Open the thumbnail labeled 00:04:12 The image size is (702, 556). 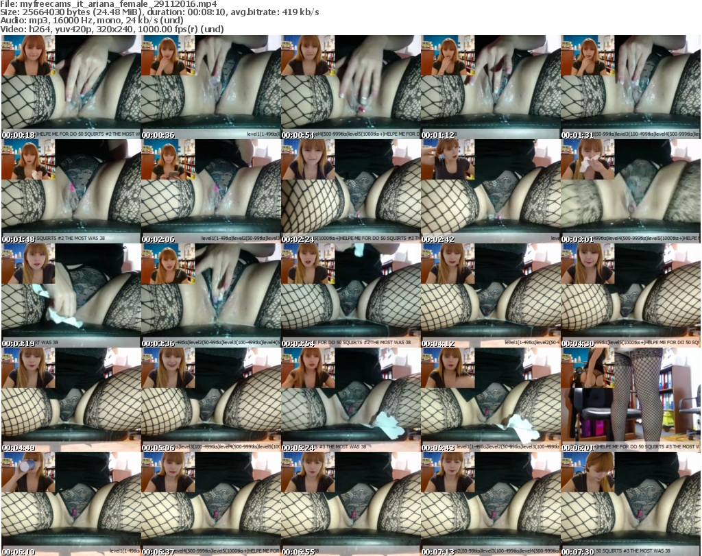tap(490, 295)
